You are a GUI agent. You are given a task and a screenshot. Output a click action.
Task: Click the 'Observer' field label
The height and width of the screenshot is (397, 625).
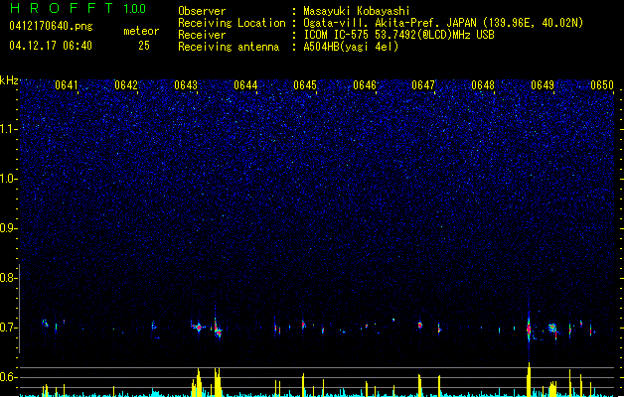[202, 11]
